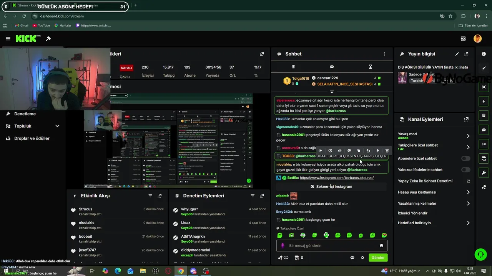Open Microsoft Edge from the taskbar

pos(118,271)
